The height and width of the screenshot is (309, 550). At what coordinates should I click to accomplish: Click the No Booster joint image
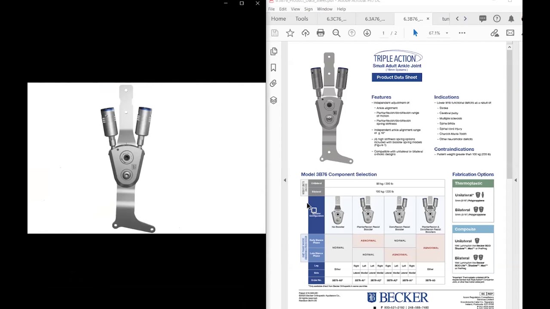338,210
